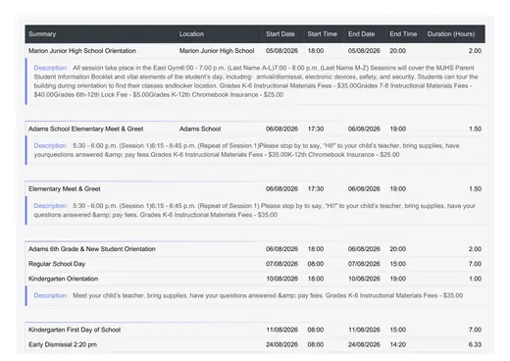510x361 pixels.
Task: Select Marion Junior High School Orientation summary
Action: (x=82, y=51)
